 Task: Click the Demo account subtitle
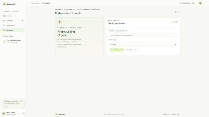(11, 115)
